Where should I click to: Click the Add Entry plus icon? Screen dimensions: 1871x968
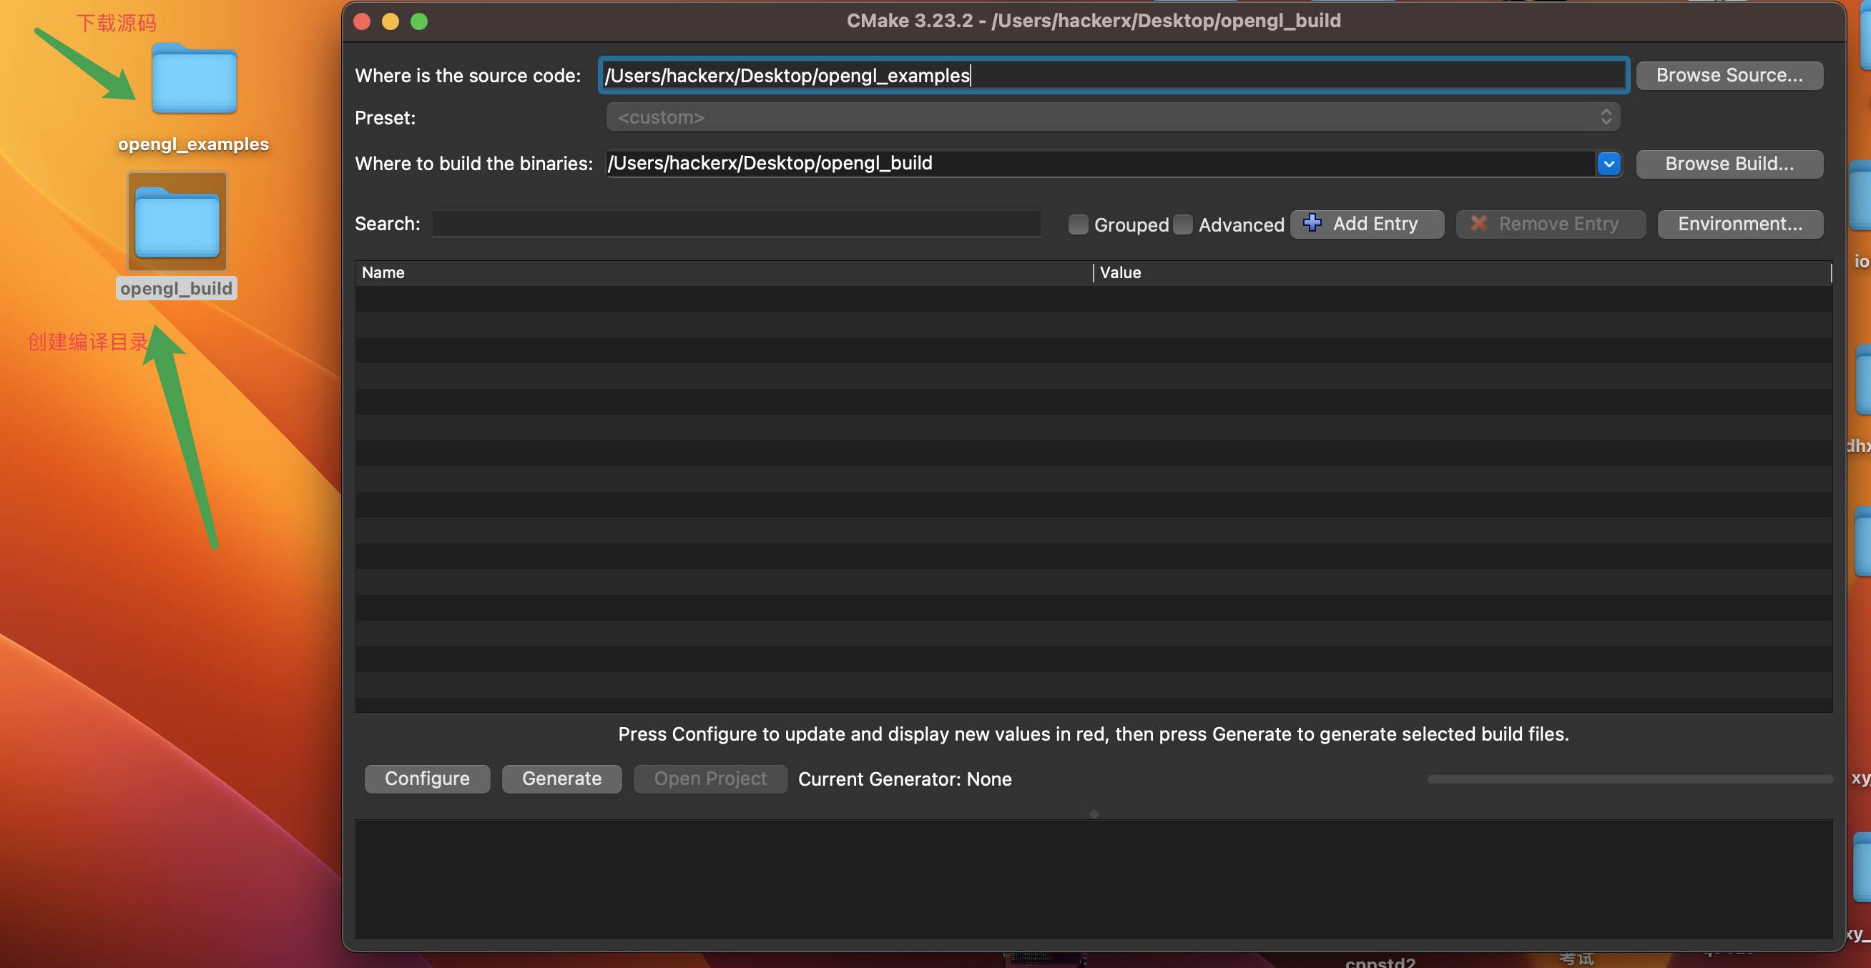click(x=1312, y=223)
